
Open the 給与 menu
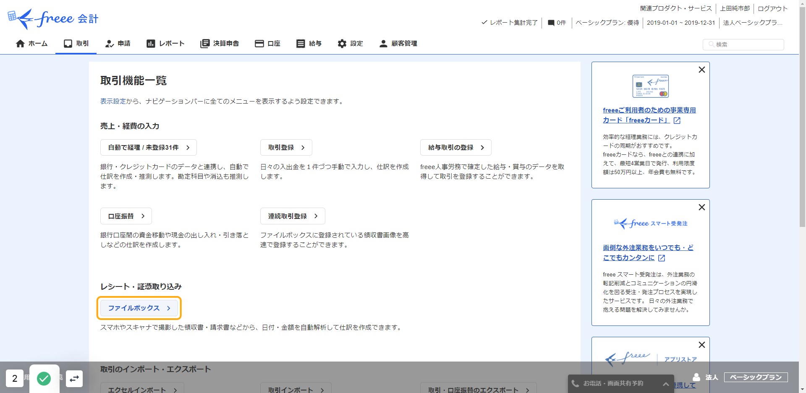click(x=309, y=44)
